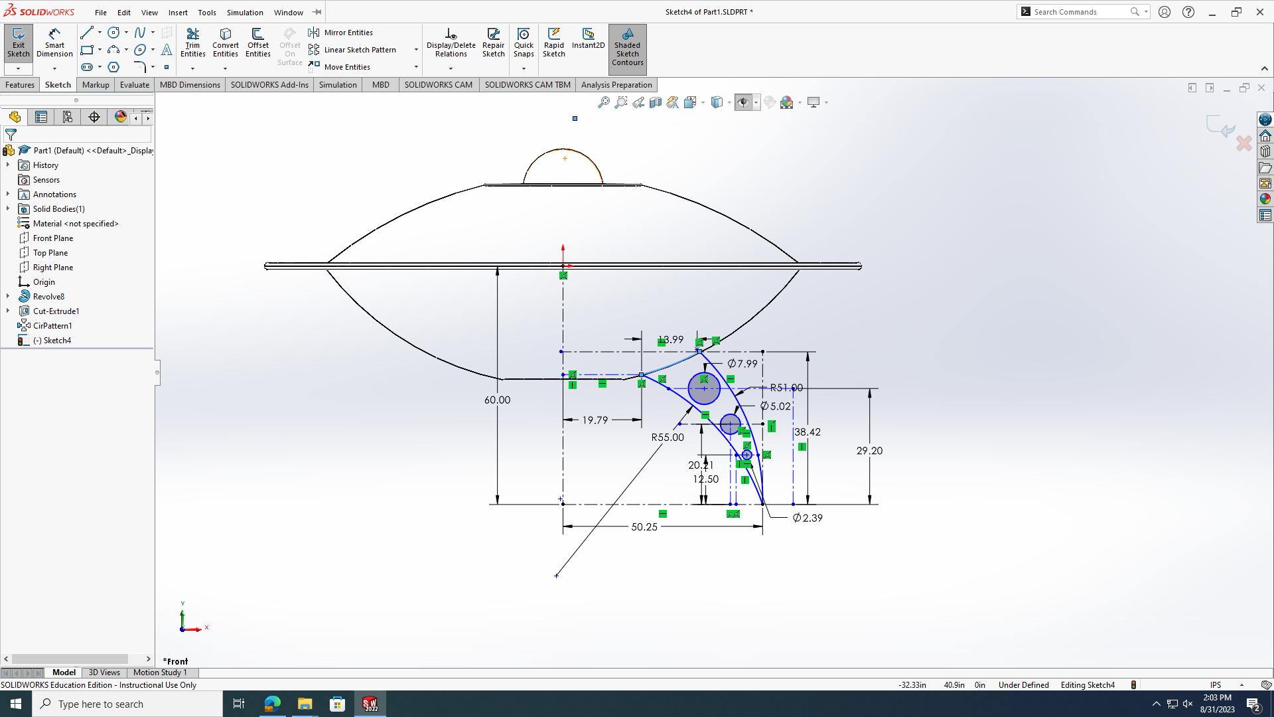Open Display/Delete Relations

coord(451,43)
